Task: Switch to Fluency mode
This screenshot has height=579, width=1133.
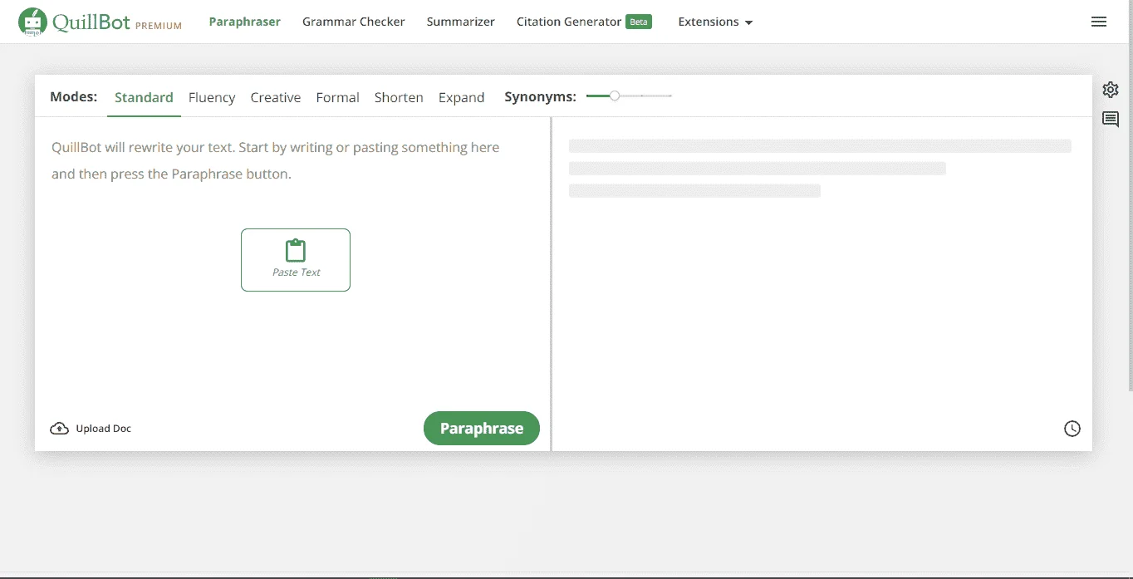Action: (x=212, y=97)
